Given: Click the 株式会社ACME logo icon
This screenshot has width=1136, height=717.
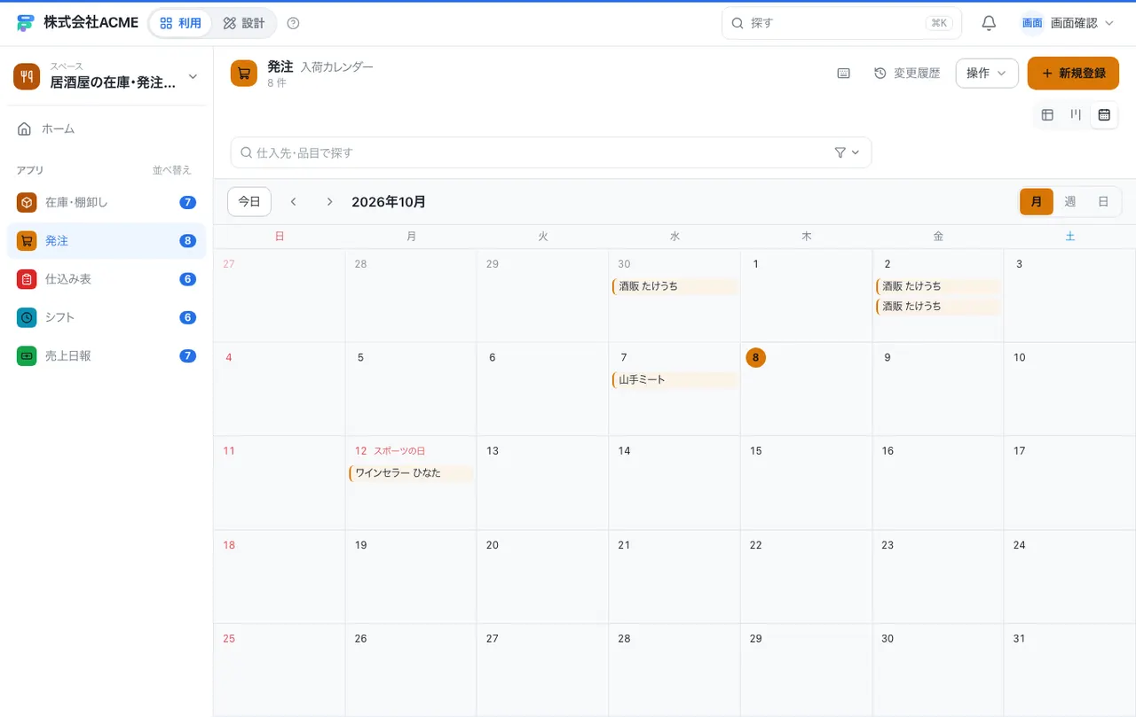Looking at the screenshot, I should tap(26, 23).
